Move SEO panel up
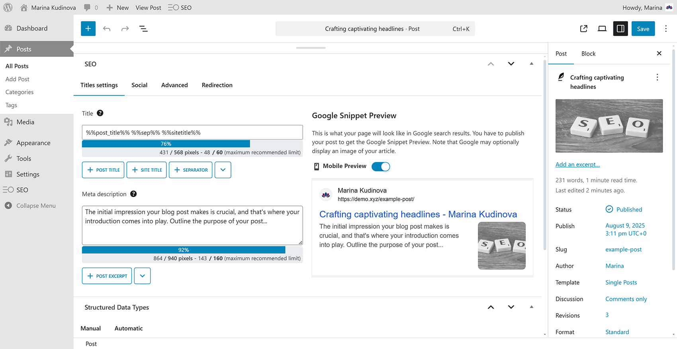Viewport: 677px width, 349px height. tap(491, 64)
